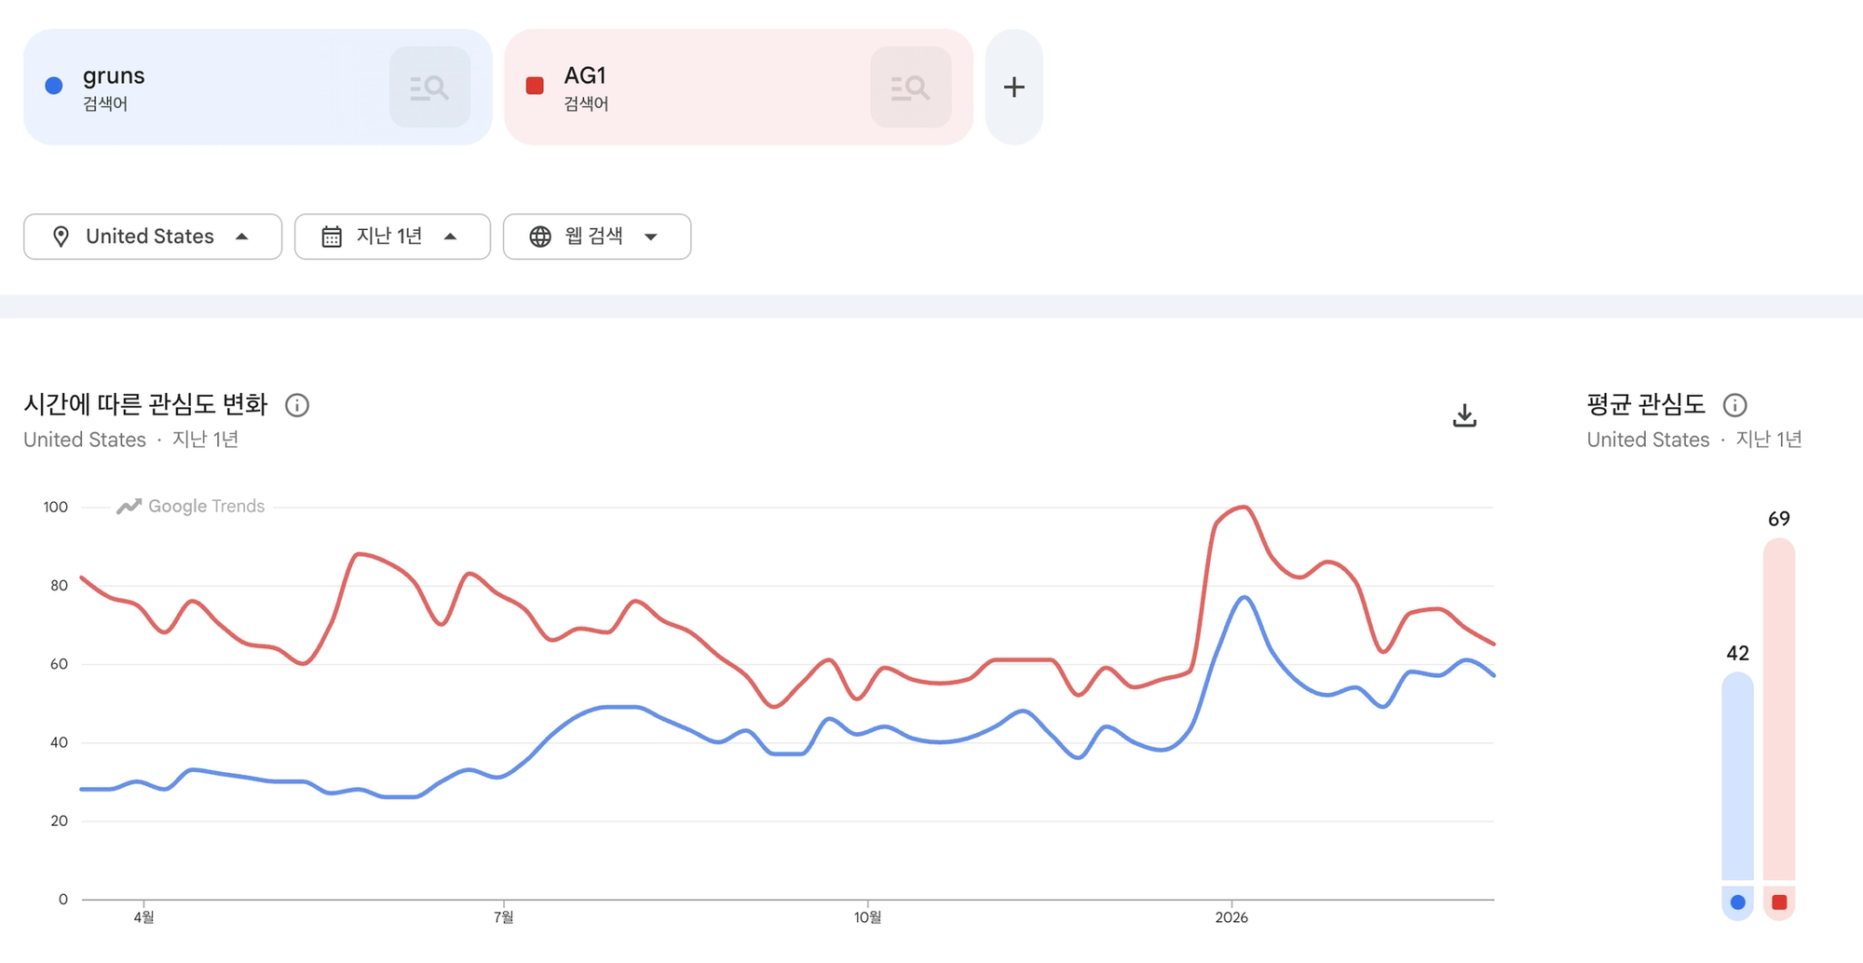1863x963 pixels.
Task: Click the 2026 x-axis label
Action: (x=1231, y=917)
